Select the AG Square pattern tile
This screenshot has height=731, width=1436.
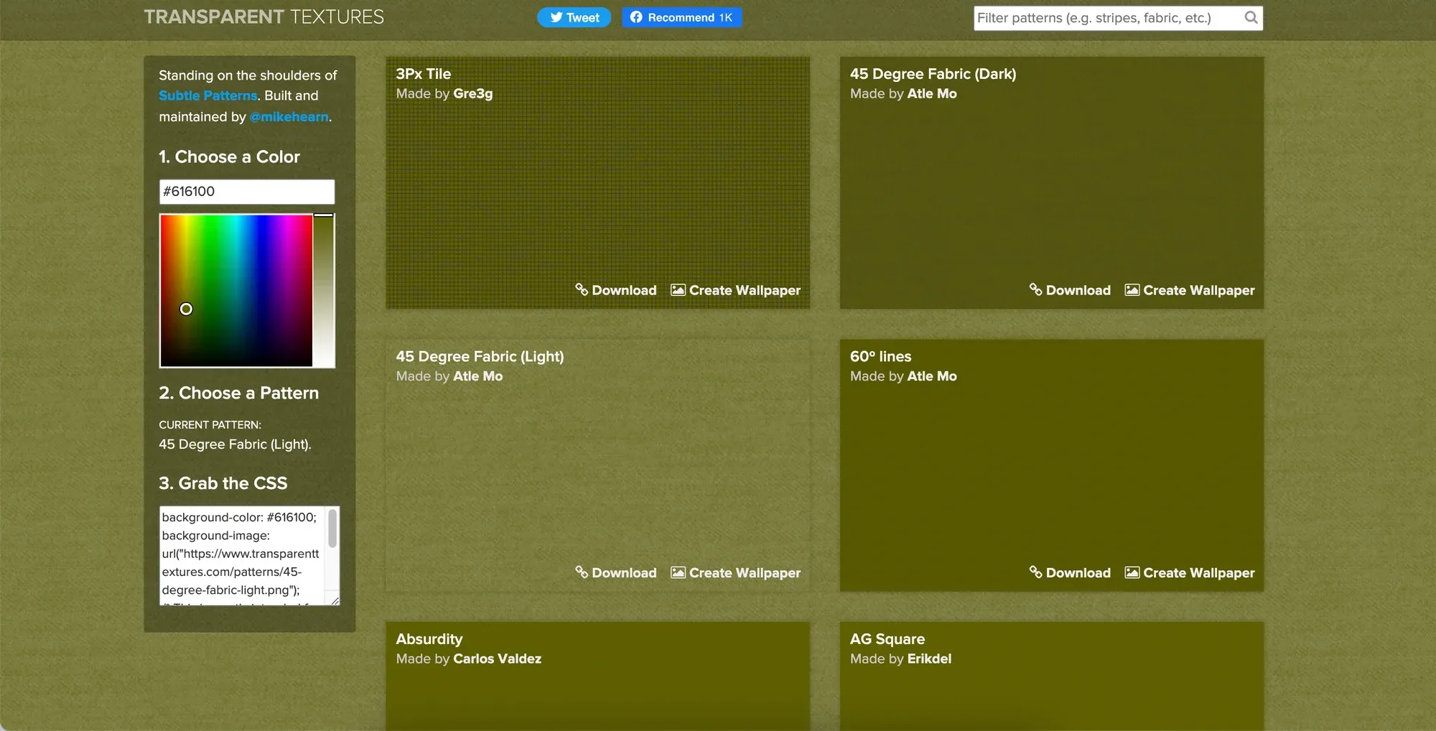pos(1052,676)
